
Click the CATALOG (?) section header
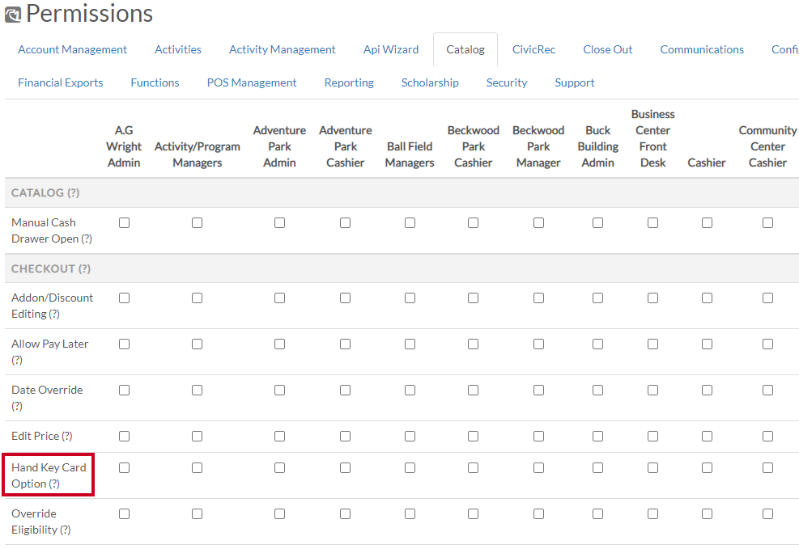(45, 192)
